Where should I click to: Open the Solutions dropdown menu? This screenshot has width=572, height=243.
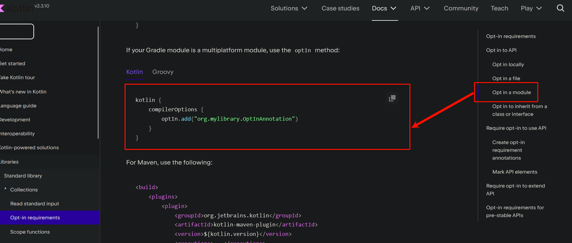click(289, 8)
